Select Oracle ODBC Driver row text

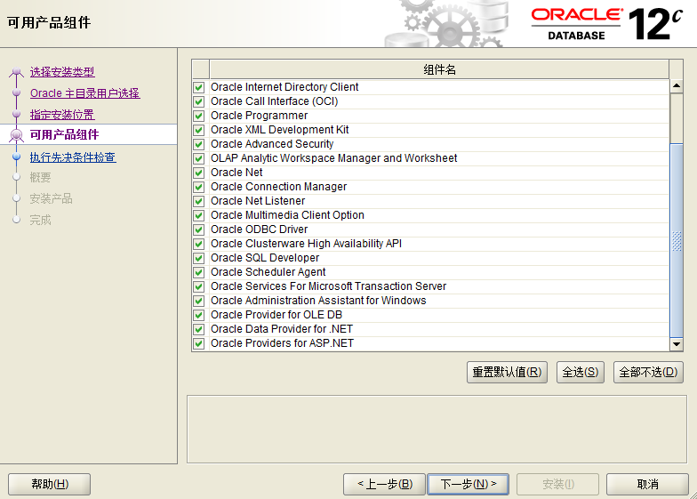(260, 229)
